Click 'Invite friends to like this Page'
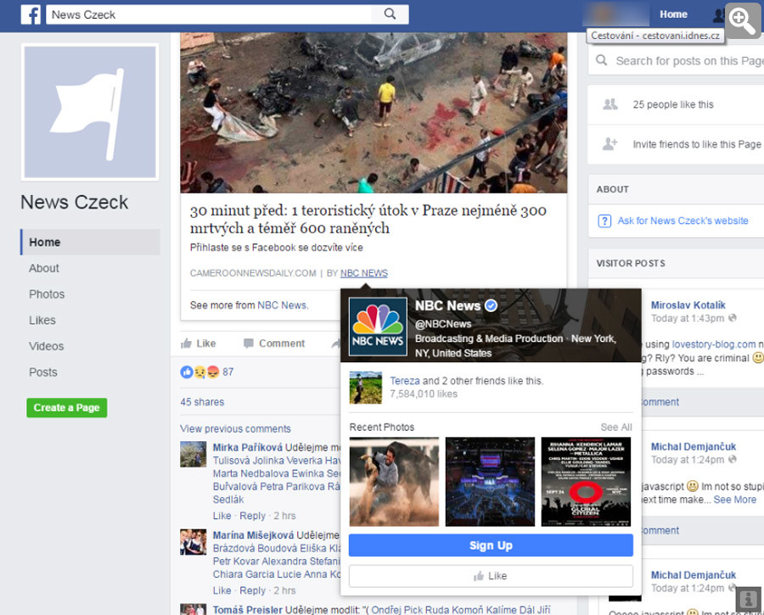Screen dimensions: 764x615 coord(697,144)
